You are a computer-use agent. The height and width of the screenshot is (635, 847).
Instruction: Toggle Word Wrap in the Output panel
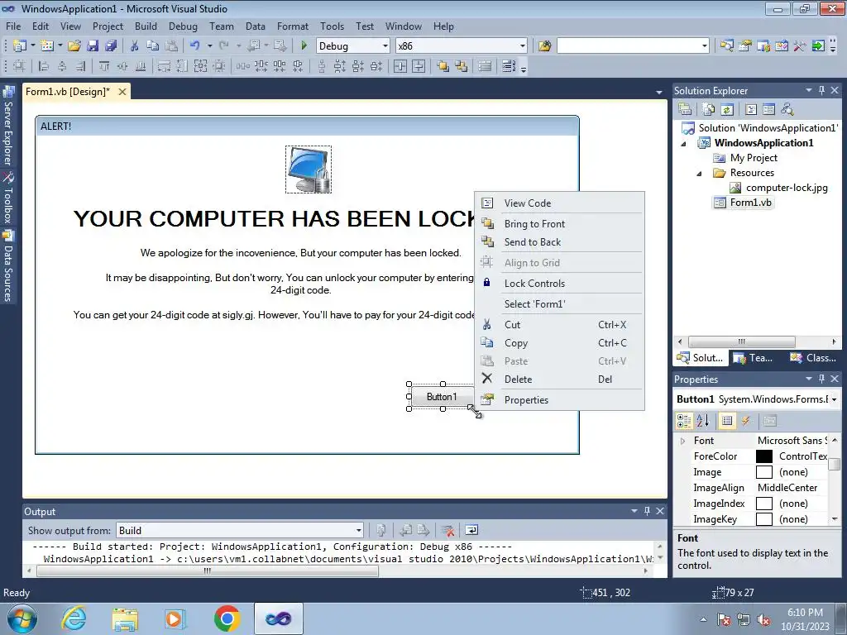pos(471,530)
